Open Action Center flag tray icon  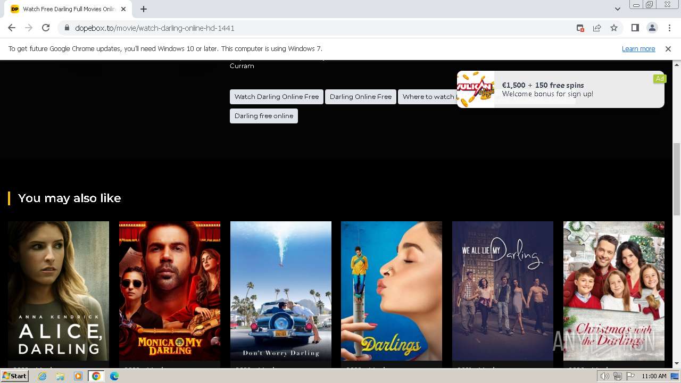630,376
